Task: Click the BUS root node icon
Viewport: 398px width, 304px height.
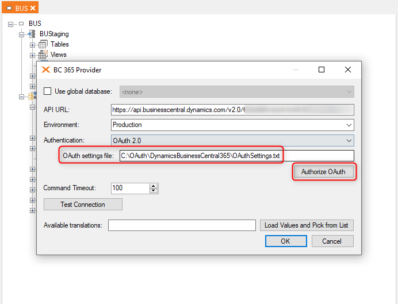Action: coord(22,24)
